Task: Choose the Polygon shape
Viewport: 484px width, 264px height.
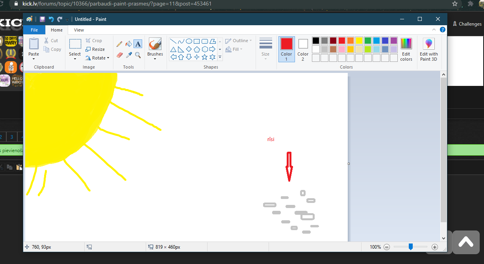Action: coord(212,41)
